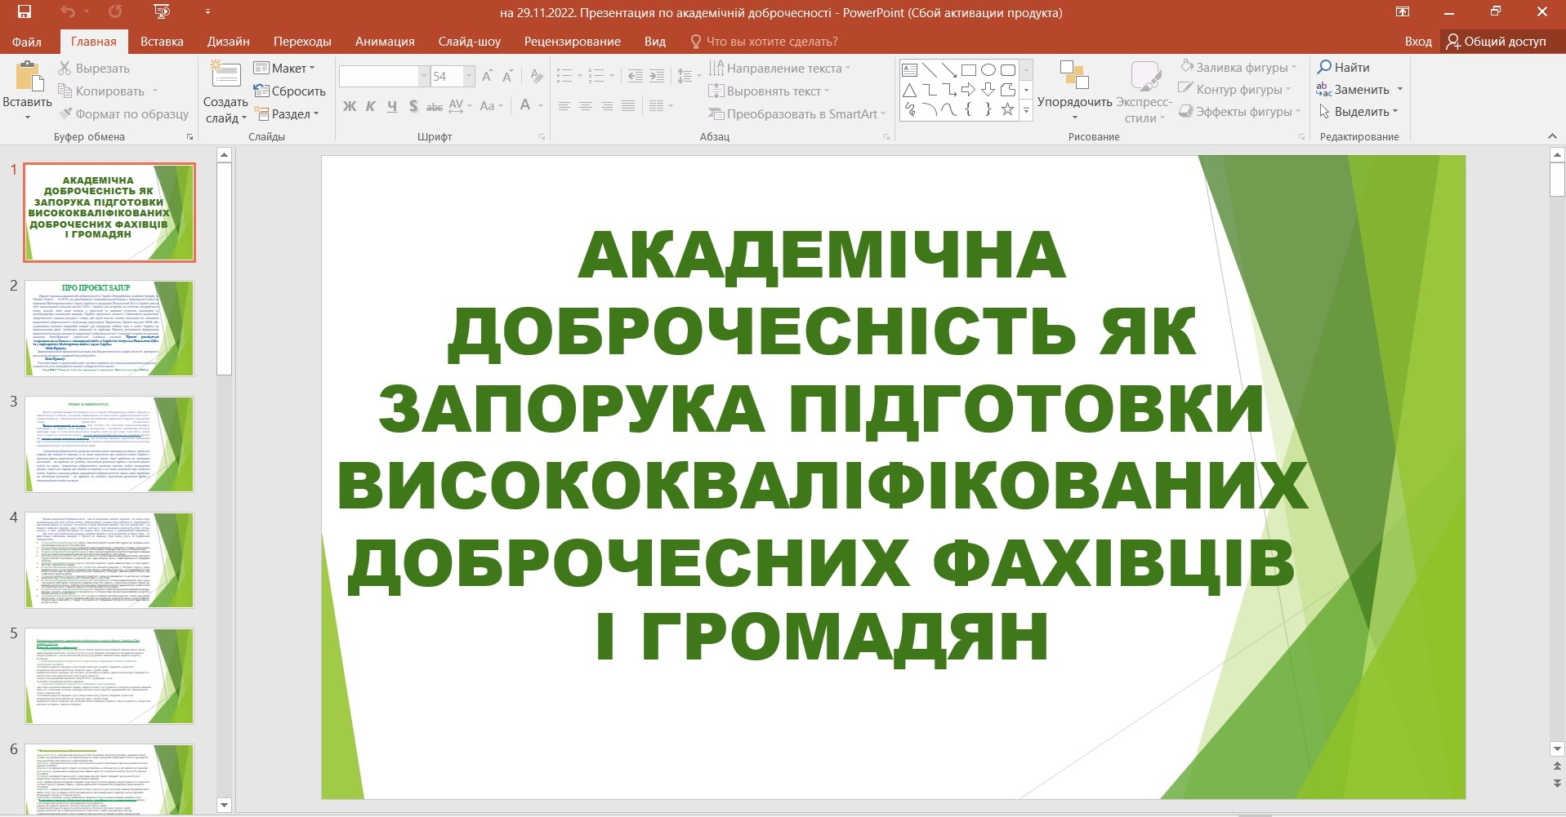Click the clear formatting eraser icon

[536, 77]
